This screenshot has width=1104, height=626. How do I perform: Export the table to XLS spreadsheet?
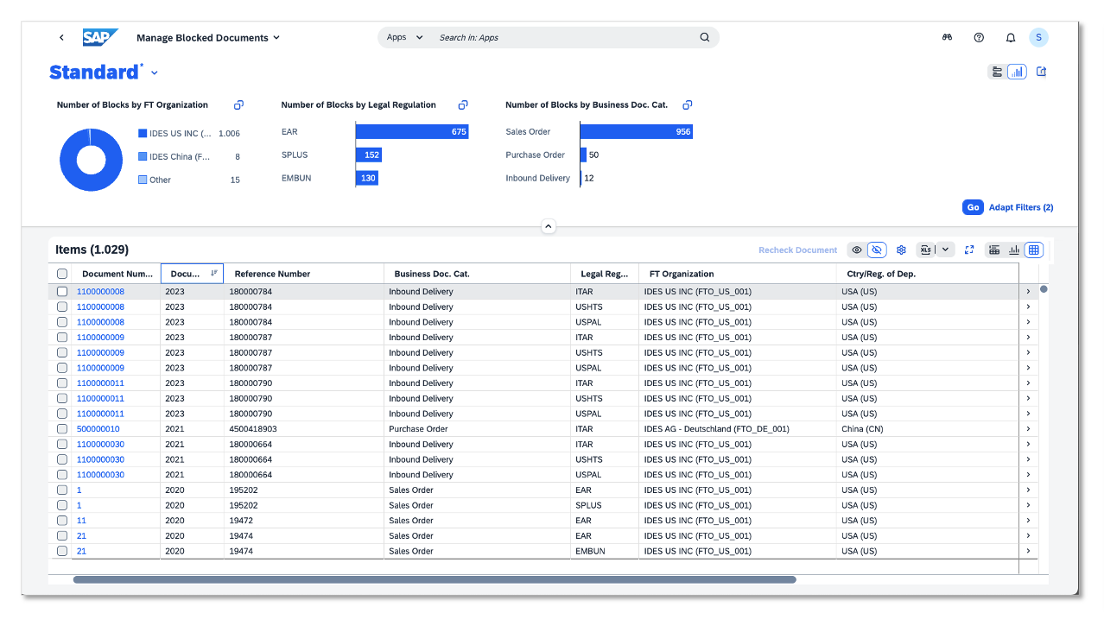click(x=925, y=250)
